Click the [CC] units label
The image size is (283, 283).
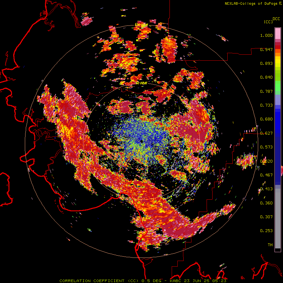pos(268,22)
